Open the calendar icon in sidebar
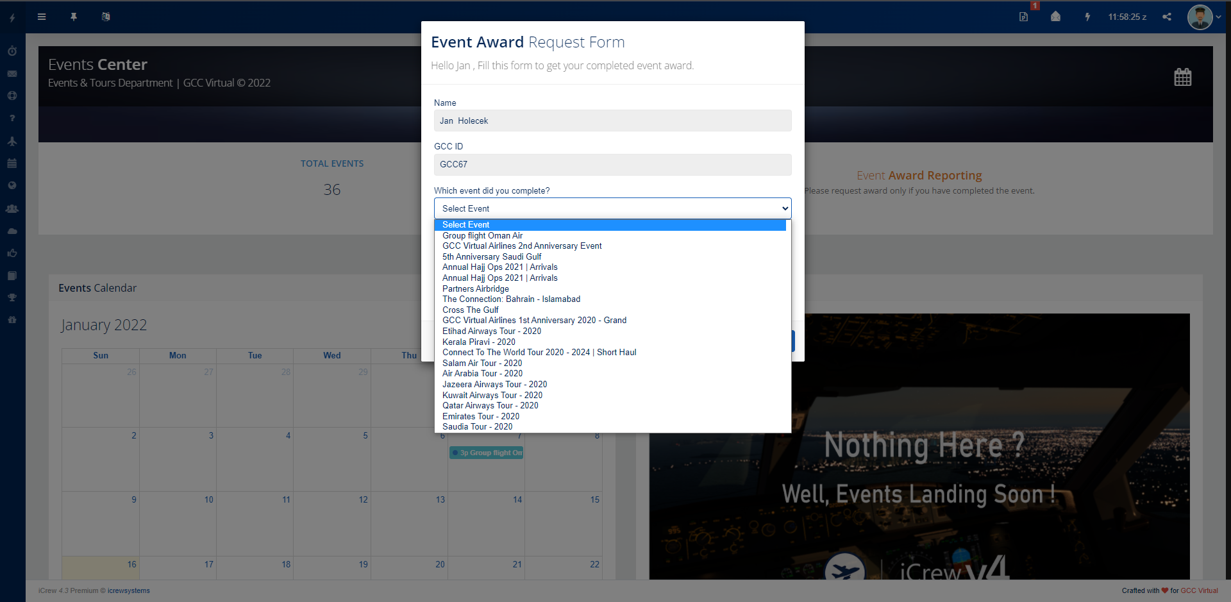The width and height of the screenshot is (1231, 602). tap(12, 163)
